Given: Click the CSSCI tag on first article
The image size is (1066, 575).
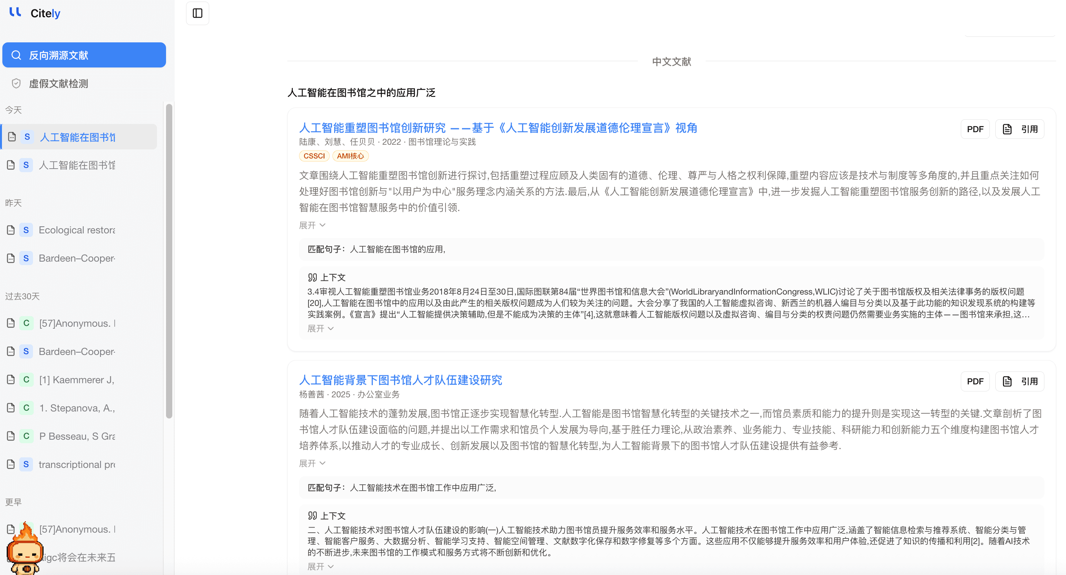Looking at the screenshot, I should [x=314, y=156].
